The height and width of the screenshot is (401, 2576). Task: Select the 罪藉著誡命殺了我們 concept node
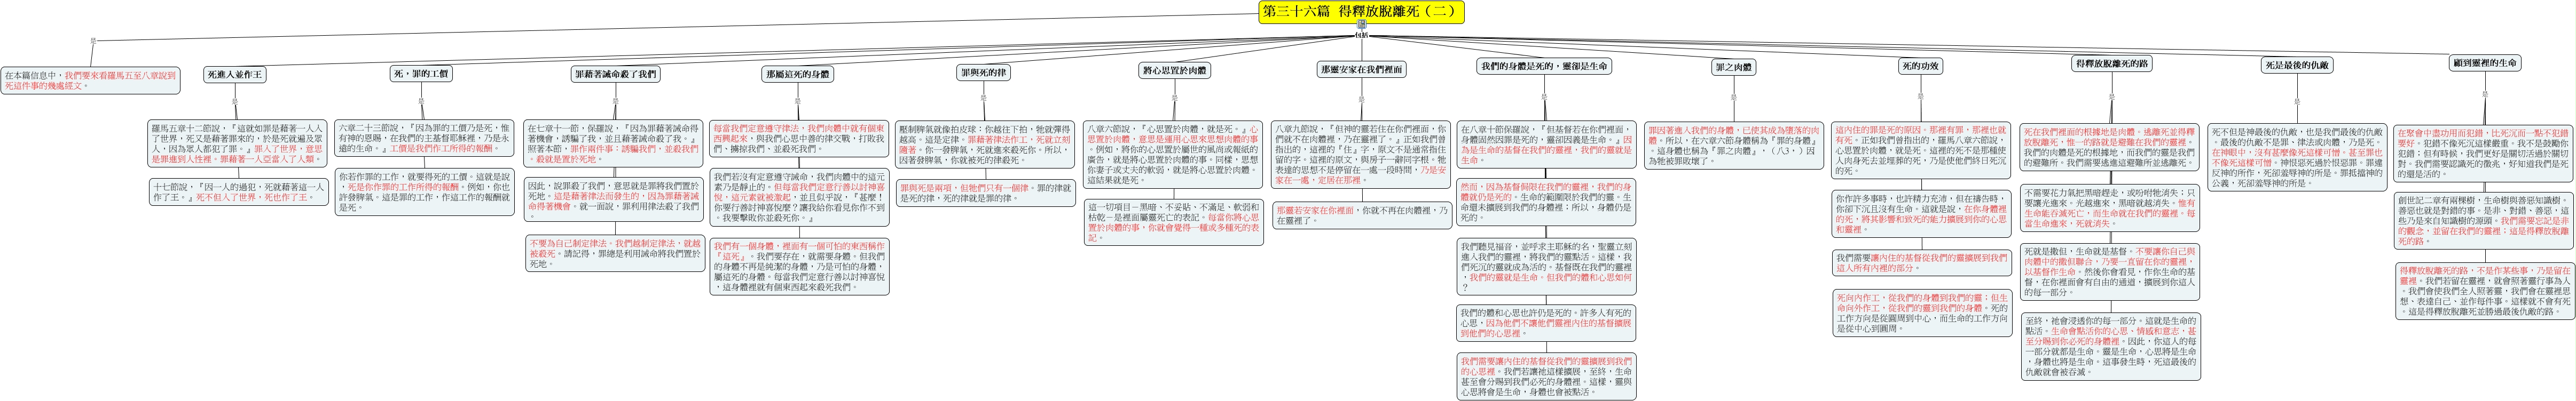[616, 74]
